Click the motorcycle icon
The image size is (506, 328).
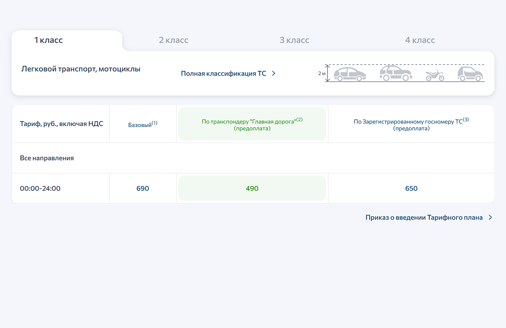[435, 76]
